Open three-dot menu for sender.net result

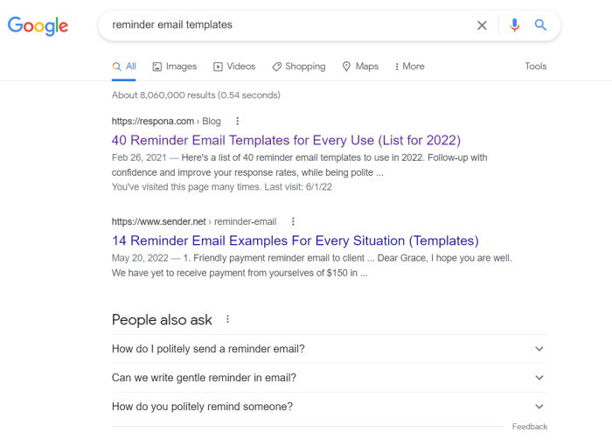(293, 221)
